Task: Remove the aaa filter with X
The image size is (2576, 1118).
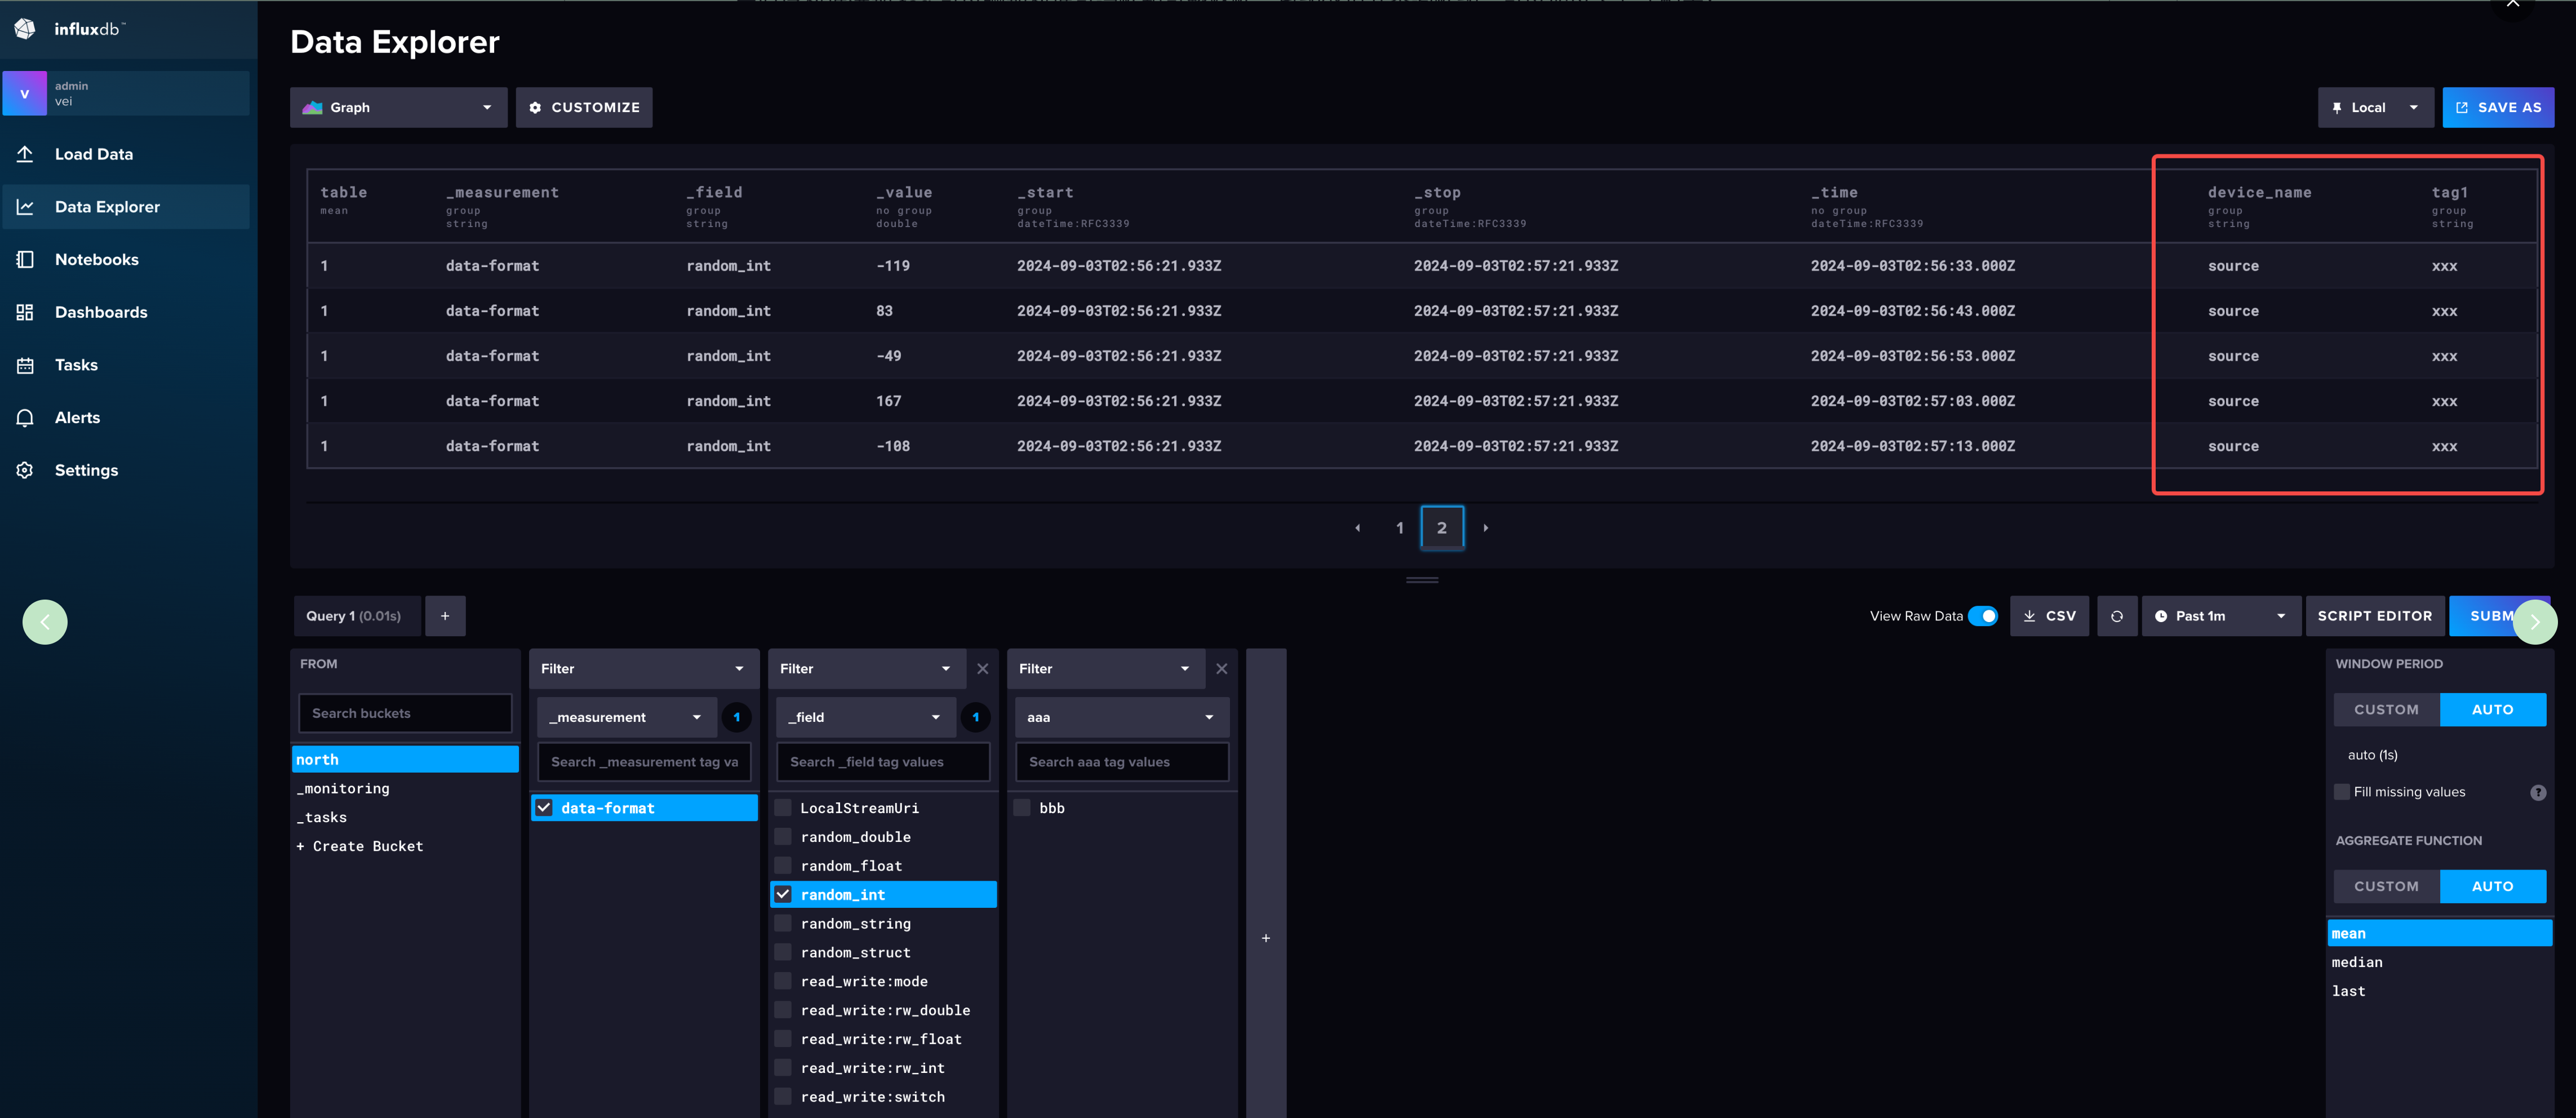Action: tap(1221, 669)
